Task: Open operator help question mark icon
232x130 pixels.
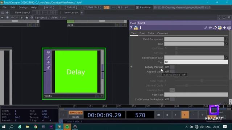Action: [x=131, y=28]
